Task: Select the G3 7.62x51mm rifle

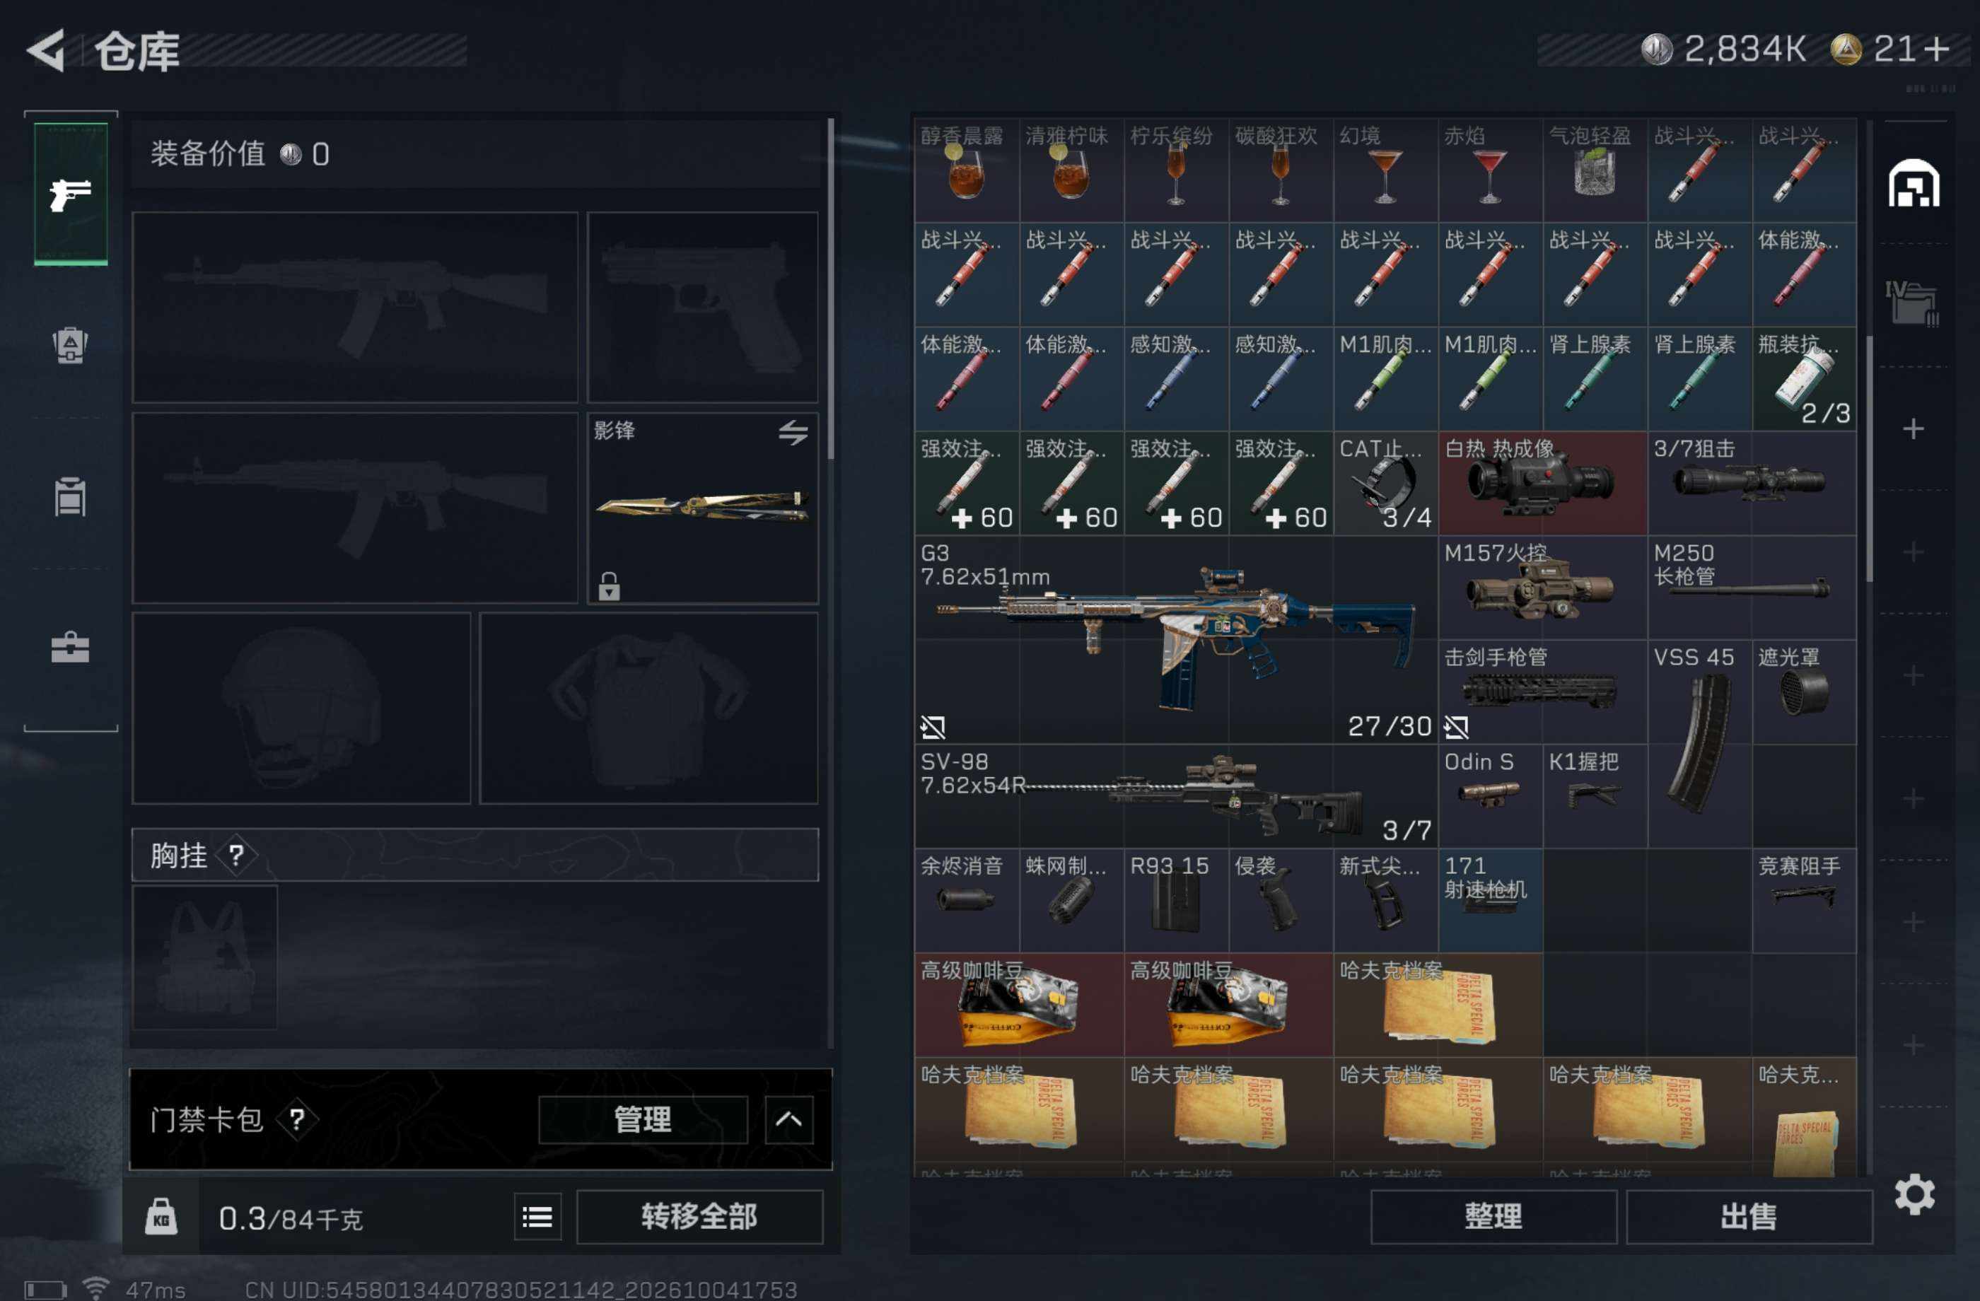Action: 1177,640
